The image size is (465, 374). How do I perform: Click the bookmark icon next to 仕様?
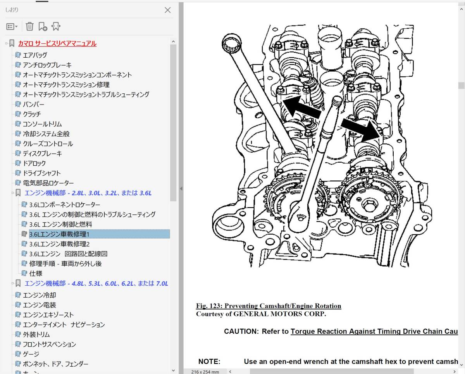click(x=24, y=273)
